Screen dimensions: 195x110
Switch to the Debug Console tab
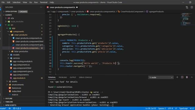pyautogui.click(x=85, y=77)
